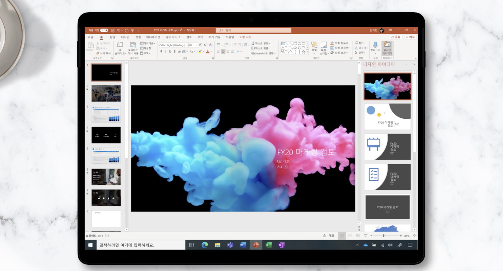Toggle Bold formatting
Viewport: 503px width, 271px height.
point(161,52)
